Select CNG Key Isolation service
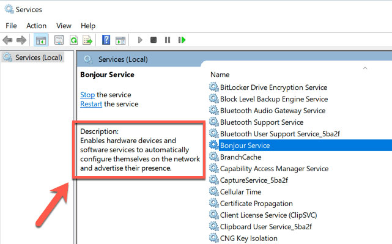The width and height of the screenshot is (392, 244). 249,238
